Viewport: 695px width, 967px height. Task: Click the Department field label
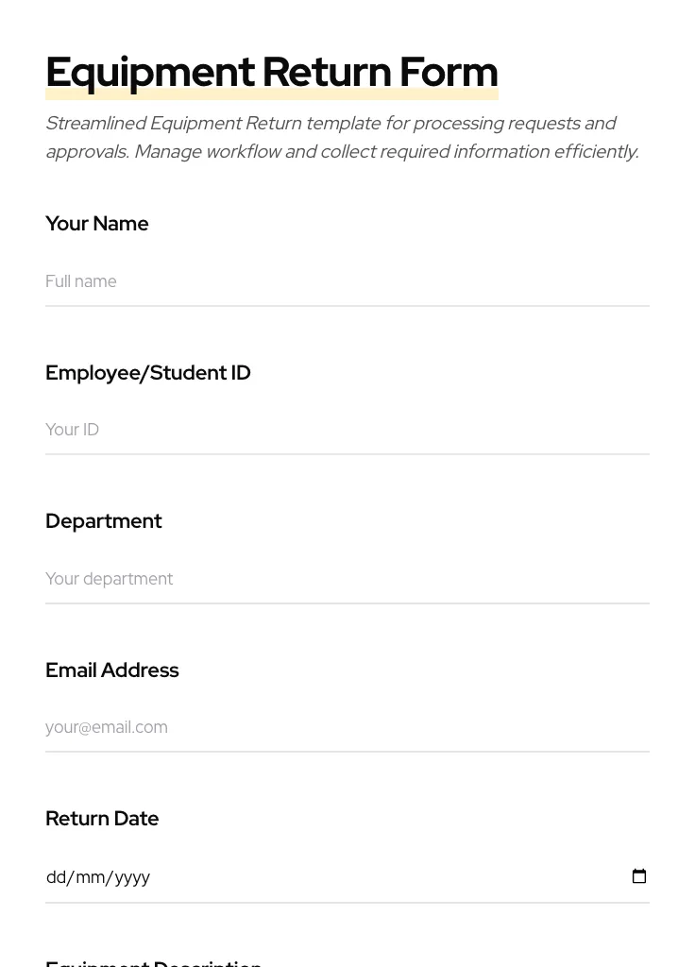[x=104, y=521]
